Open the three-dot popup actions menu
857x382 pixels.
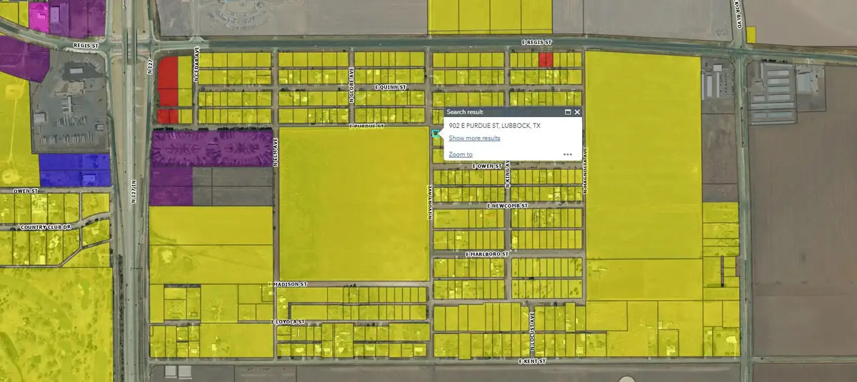(x=568, y=154)
